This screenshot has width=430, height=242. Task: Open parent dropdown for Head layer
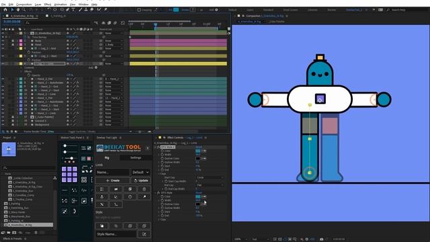(114, 44)
